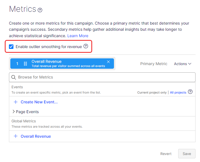This screenshot has width=200, height=162.
Task: Open the Actions dropdown menu
Action: 182,64
